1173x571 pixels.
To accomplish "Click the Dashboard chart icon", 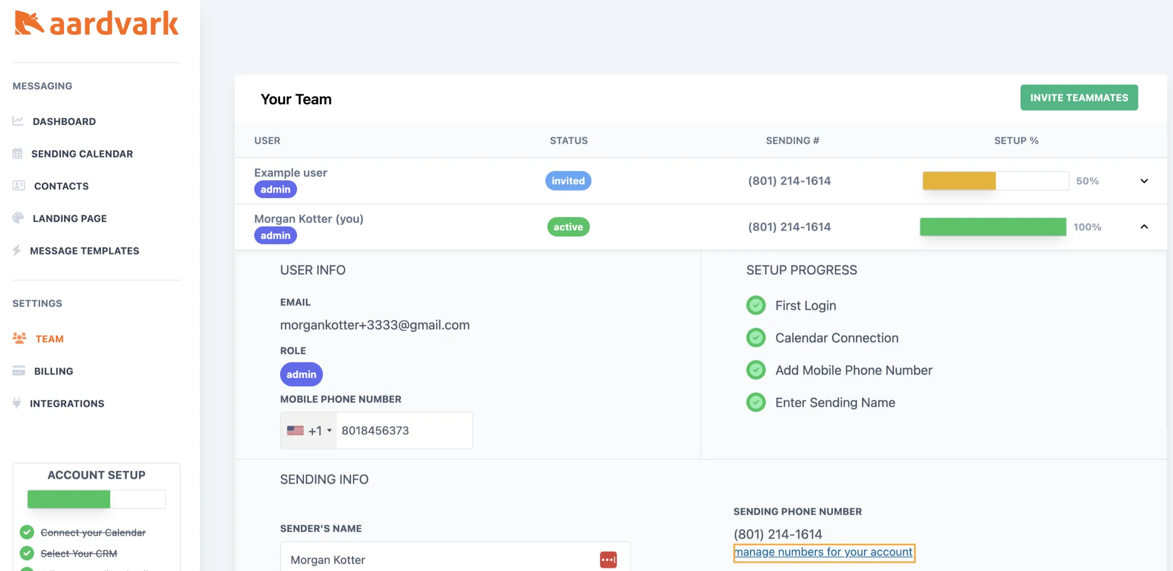I will [18, 121].
